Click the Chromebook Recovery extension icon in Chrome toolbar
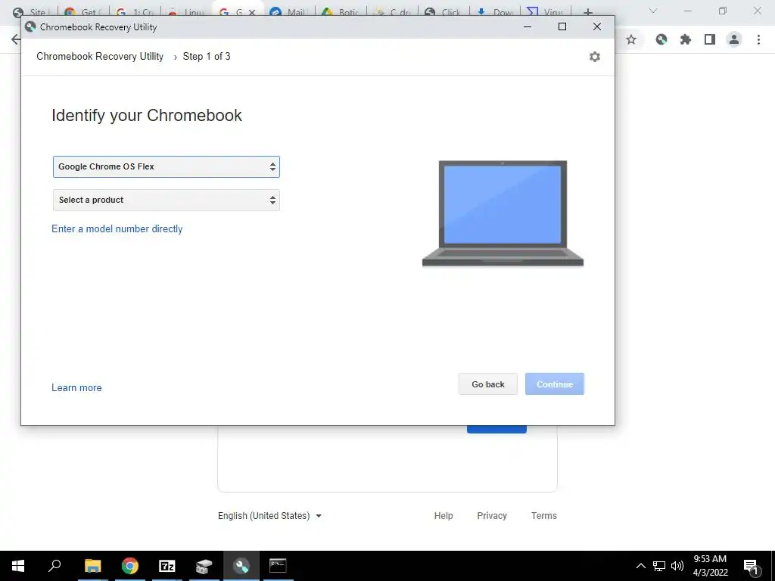 [661, 39]
